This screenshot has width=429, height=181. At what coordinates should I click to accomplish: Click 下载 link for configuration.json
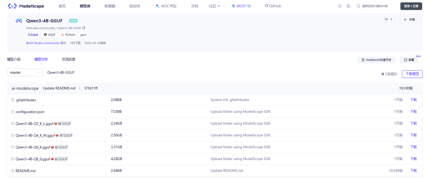pos(414,112)
